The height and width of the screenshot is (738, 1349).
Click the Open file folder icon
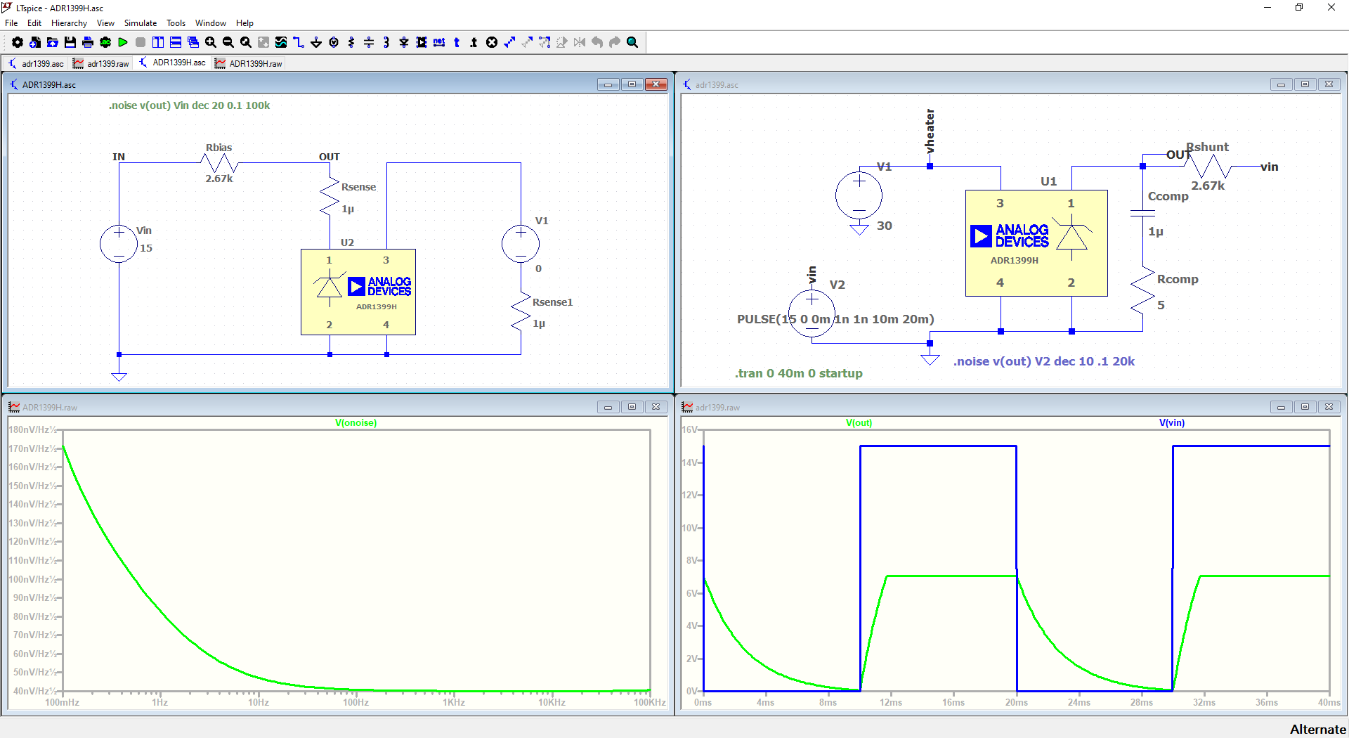coord(53,42)
